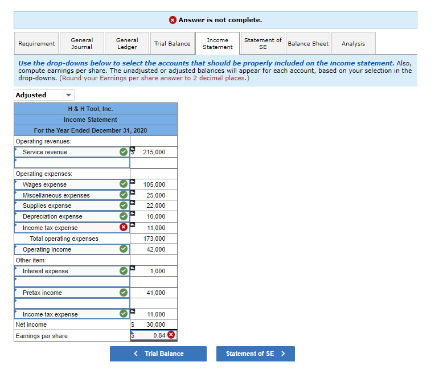Open the Depreciation expense drop-down

pyautogui.click(x=72, y=216)
